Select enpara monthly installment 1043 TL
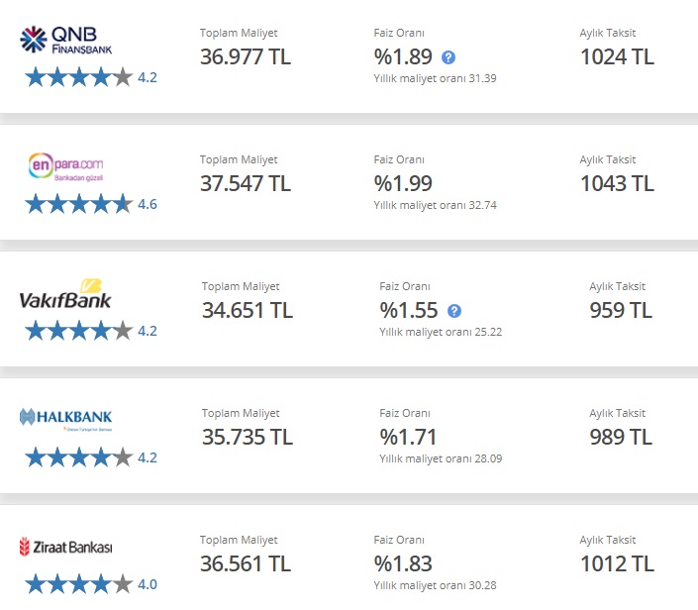 point(617,184)
